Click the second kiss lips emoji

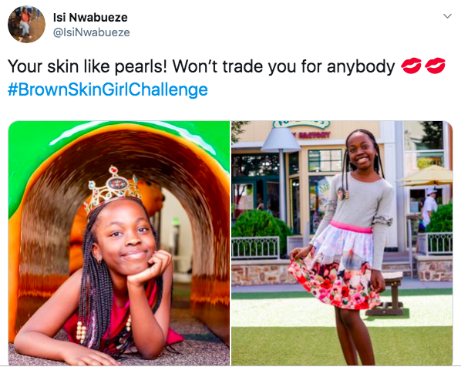coord(435,66)
